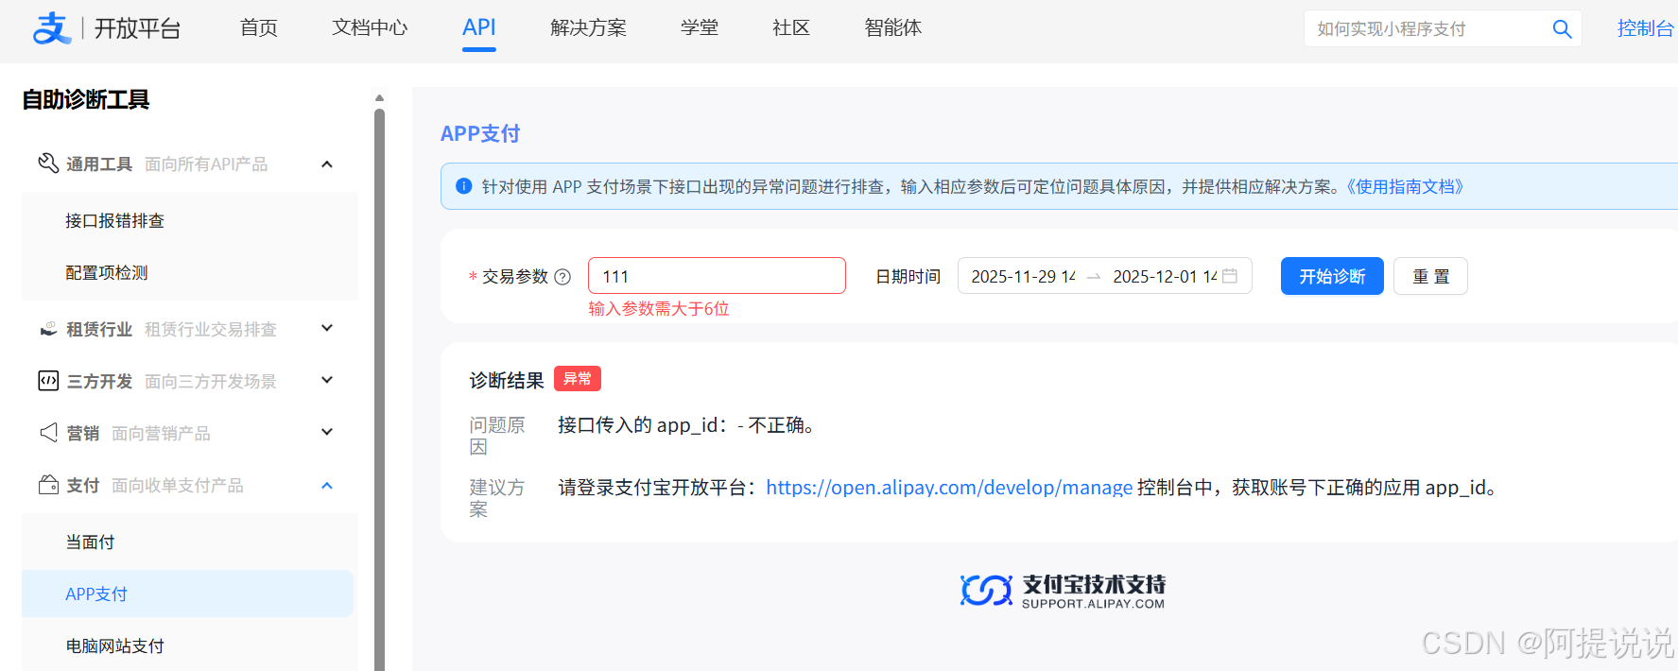This screenshot has width=1678, height=671.
Task: Open the 文档中心 nav item
Action: (370, 28)
